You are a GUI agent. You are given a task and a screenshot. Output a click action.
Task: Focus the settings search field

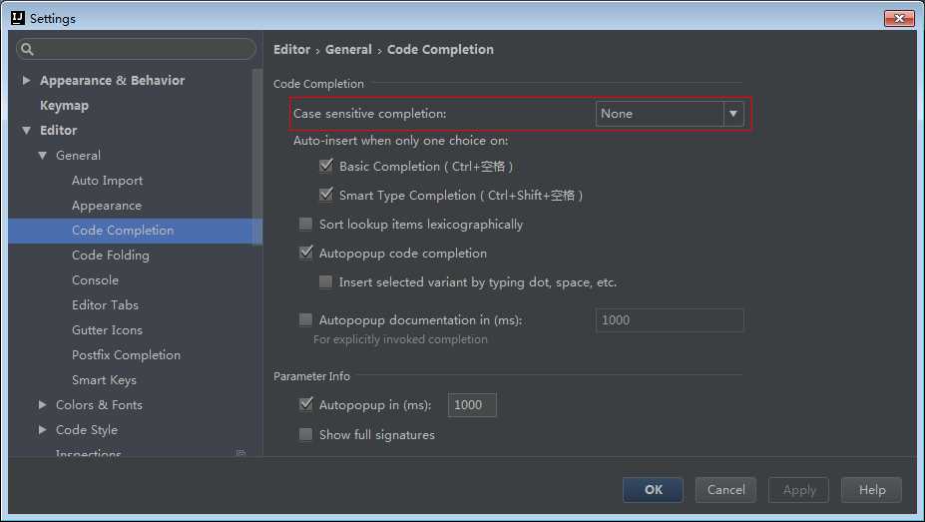[137, 49]
